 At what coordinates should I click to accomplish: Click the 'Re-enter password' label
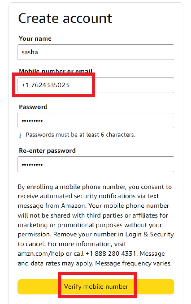47,151
